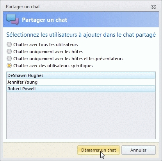Cancel with the Annuler button
Viewport: 162px width, 161px height.
pos(139,150)
